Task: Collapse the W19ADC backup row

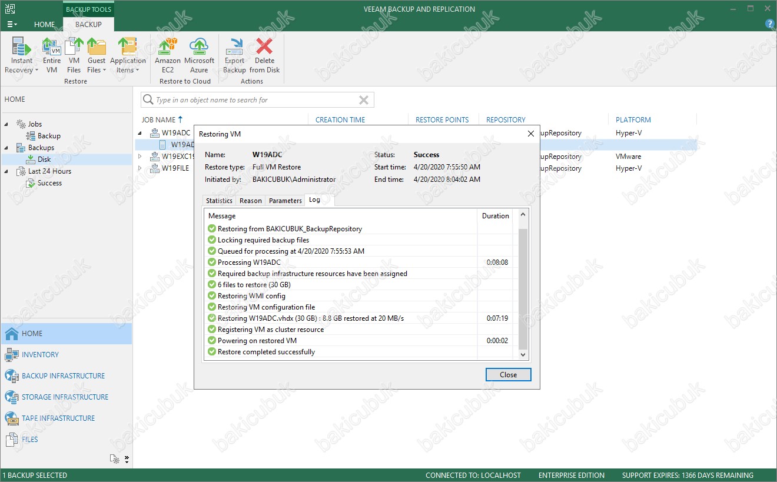Action: pos(140,133)
